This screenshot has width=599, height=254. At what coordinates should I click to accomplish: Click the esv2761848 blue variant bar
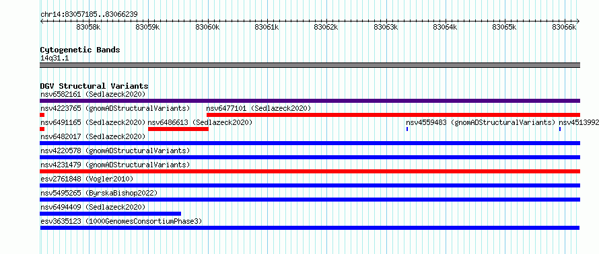pos(310,185)
